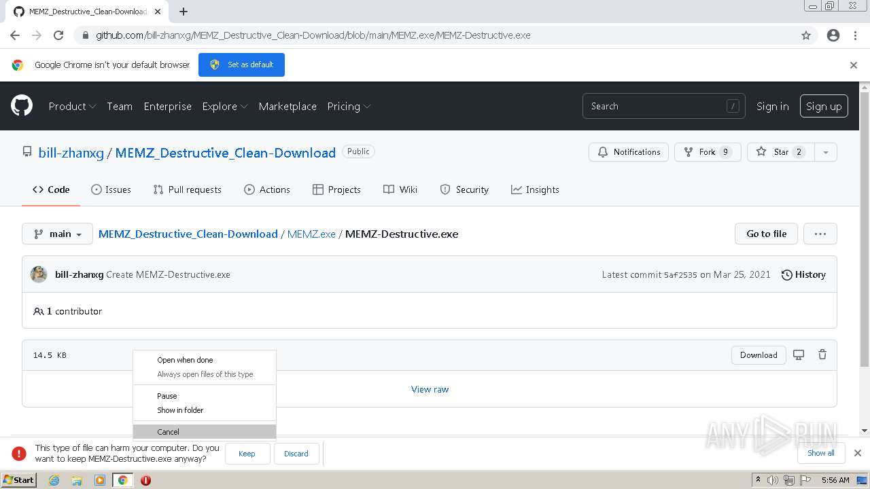This screenshot has height=489, width=870.
Task: Click the volume icon in system tray
Action: [x=773, y=480]
